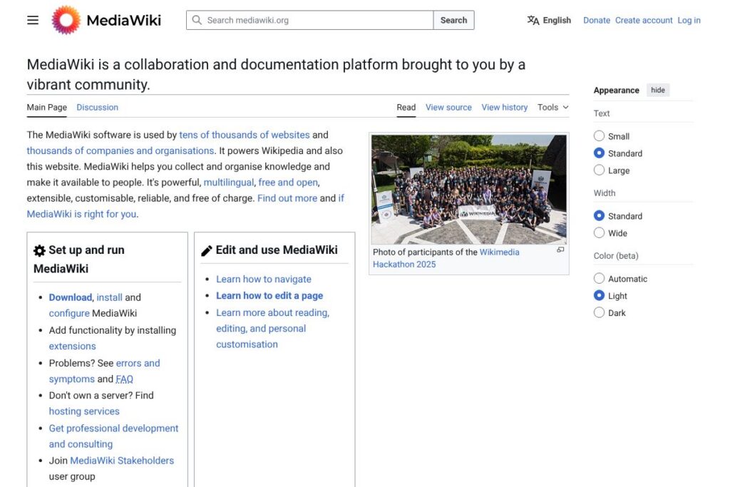Expand the Tools dropdown menu
This screenshot has height=487, width=730.
(553, 108)
